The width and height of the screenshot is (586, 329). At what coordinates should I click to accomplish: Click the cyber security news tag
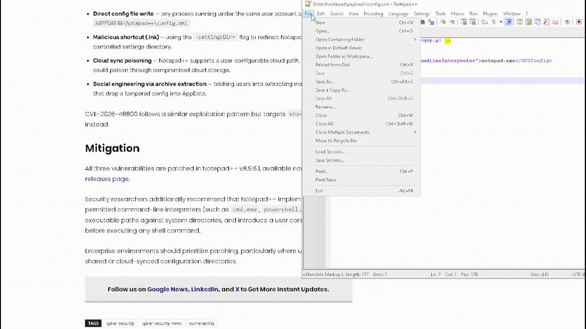(x=162, y=323)
